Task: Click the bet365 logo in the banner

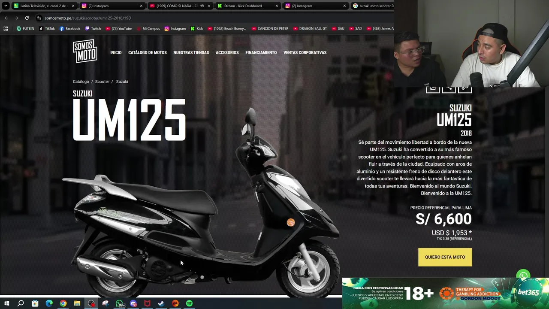Action: coord(528,292)
